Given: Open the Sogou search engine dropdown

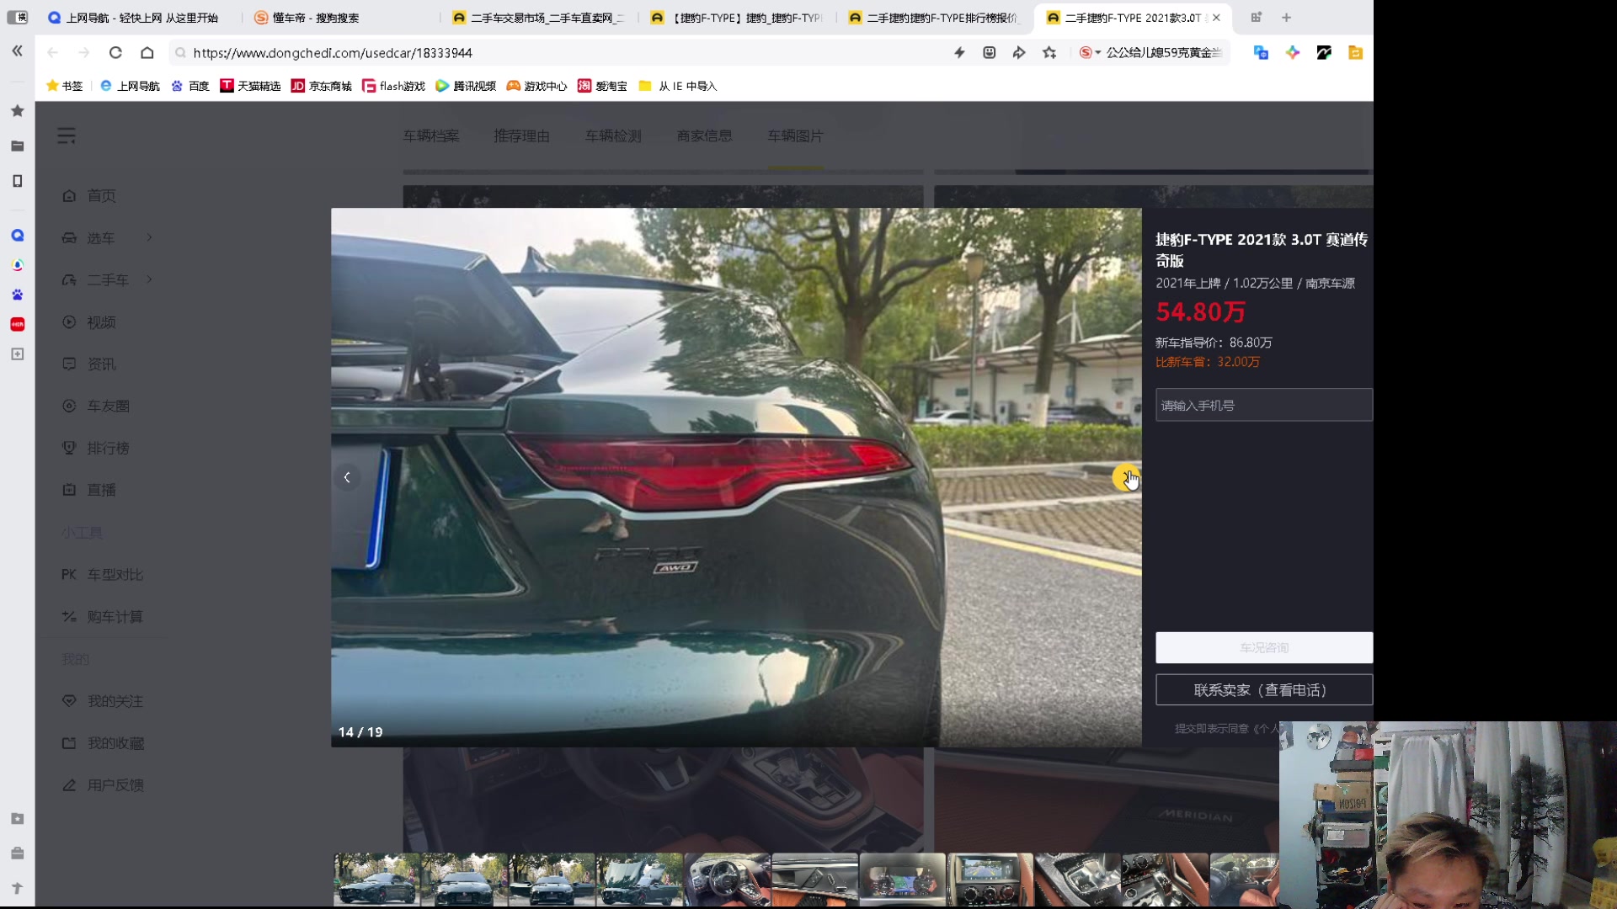Looking at the screenshot, I should [x=1090, y=52].
